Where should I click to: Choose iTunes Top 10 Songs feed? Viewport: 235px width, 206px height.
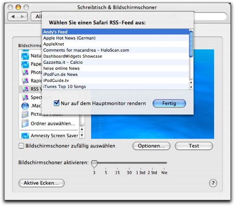point(115,87)
